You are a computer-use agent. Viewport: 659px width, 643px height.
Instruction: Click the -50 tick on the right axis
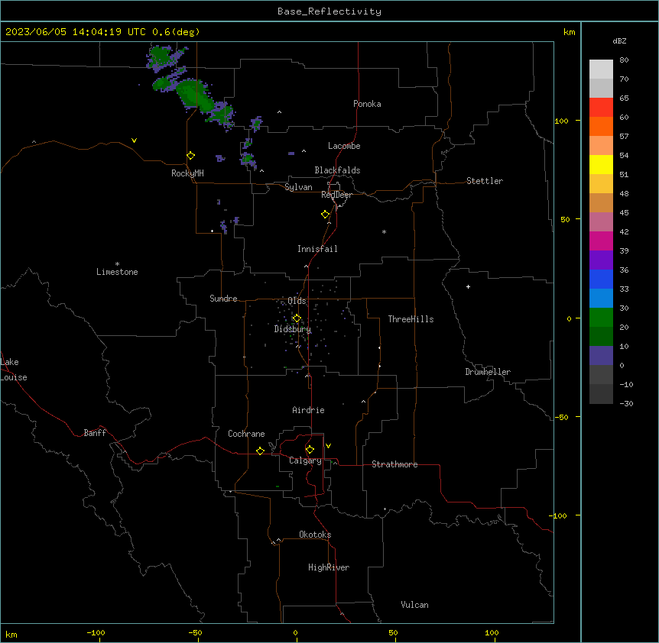pyautogui.click(x=561, y=417)
